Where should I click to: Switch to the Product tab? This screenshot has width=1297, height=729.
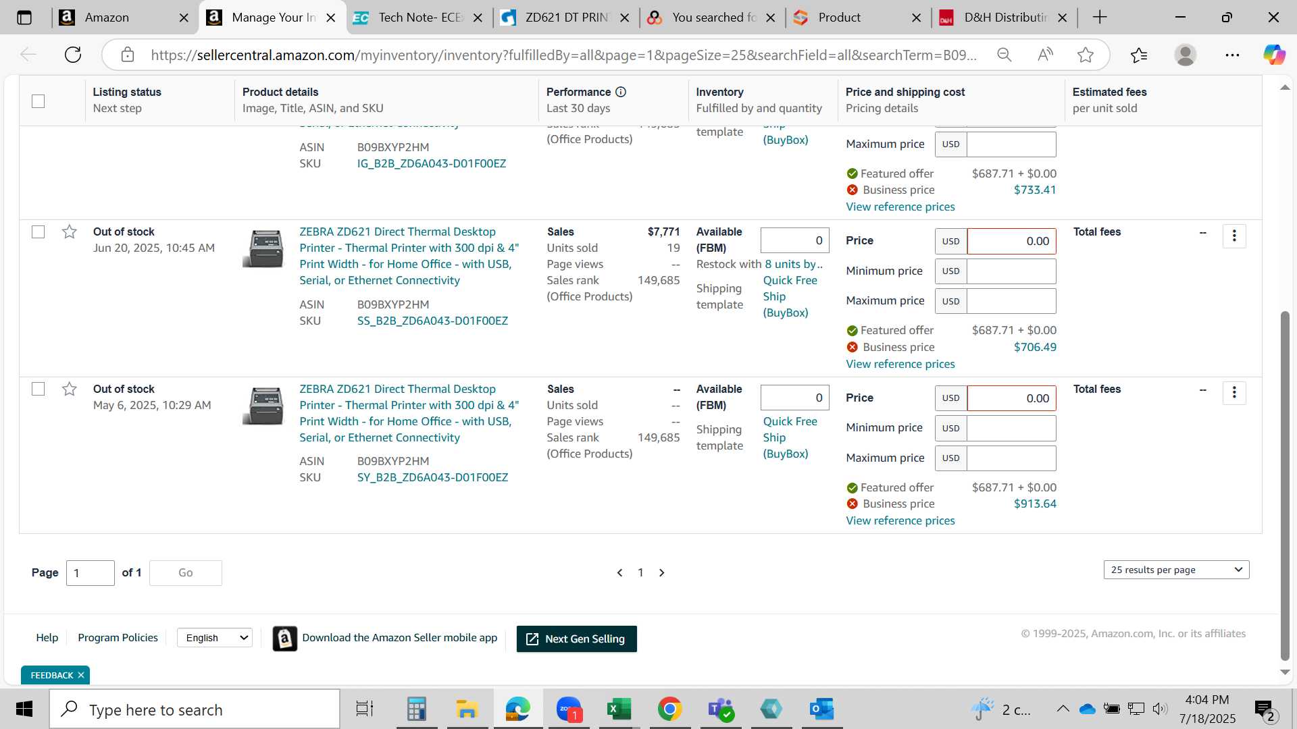859,18
